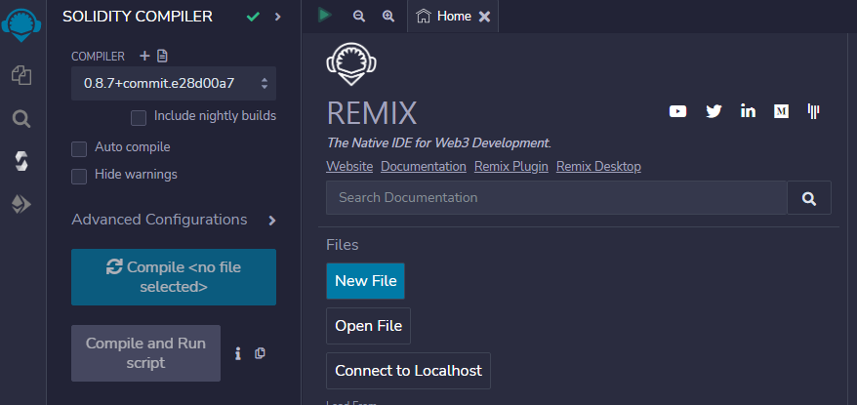Open Remix Twitter icon
This screenshot has width=857, height=405.
coord(714,111)
